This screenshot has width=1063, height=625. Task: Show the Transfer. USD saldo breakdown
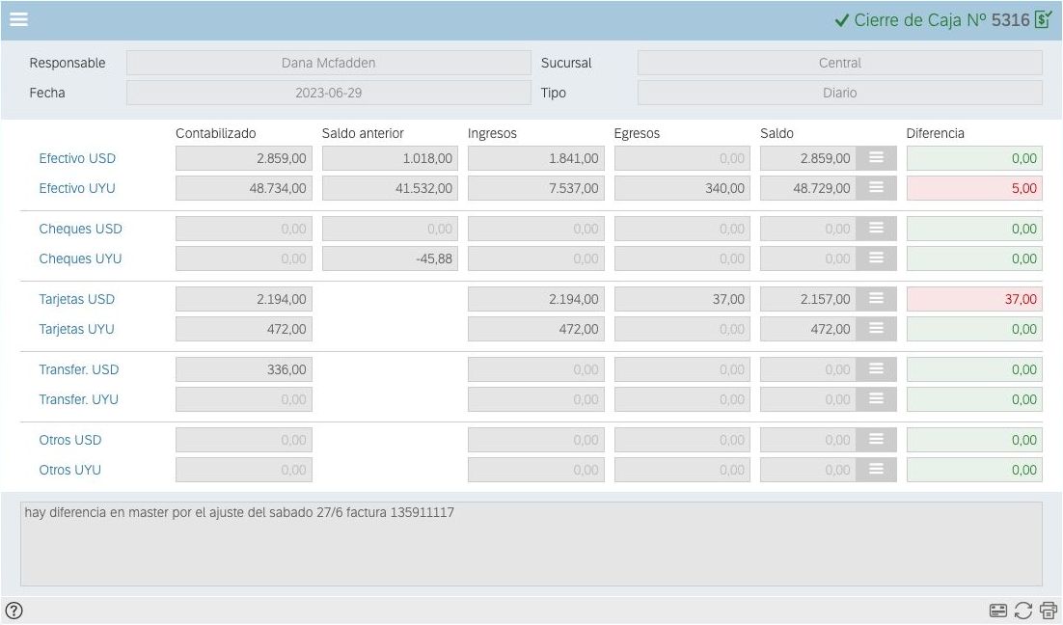876,369
